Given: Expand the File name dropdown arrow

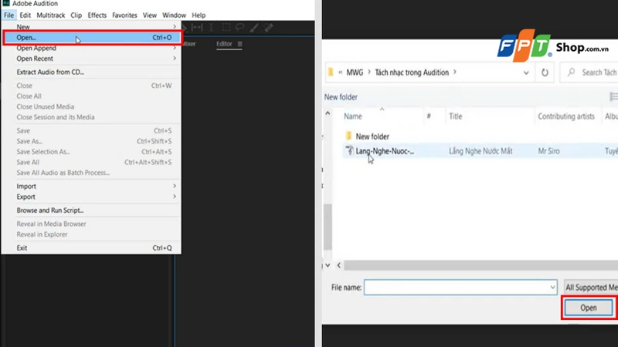Looking at the screenshot, I should [x=552, y=287].
